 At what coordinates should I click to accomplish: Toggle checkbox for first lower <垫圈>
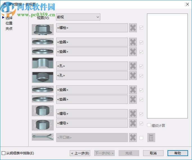[x=141, y=90]
